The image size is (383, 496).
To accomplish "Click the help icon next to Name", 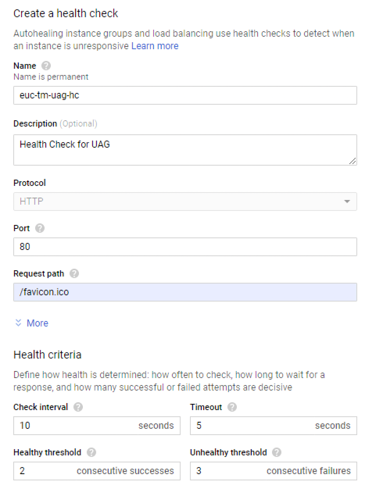I will [x=46, y=66].
